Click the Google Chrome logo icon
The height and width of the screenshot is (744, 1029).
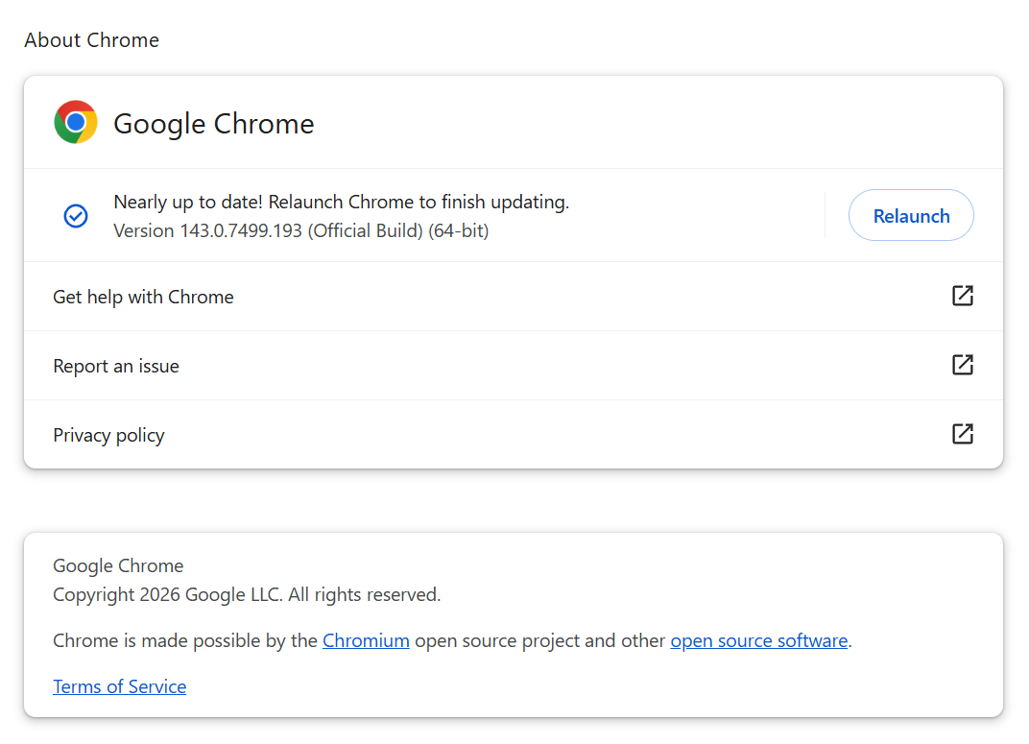pos(76,122)
